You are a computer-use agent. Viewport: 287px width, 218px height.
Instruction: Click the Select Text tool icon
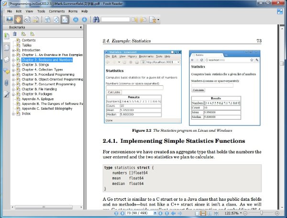(36, 20)
